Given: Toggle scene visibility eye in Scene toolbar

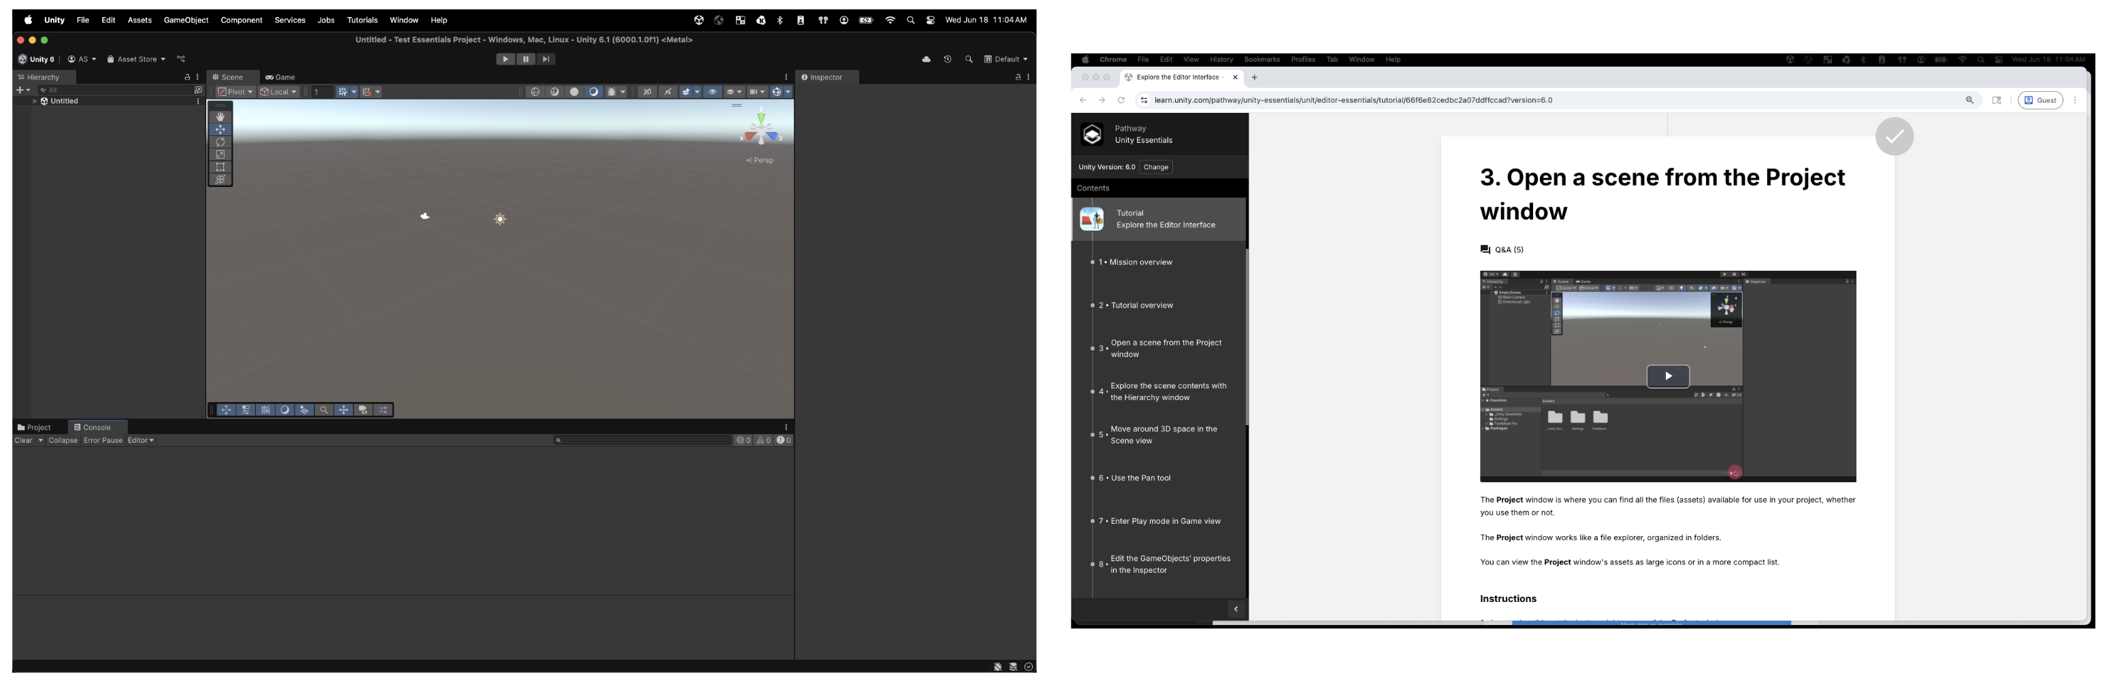Looking at the screenshot, I should [713, 92].
